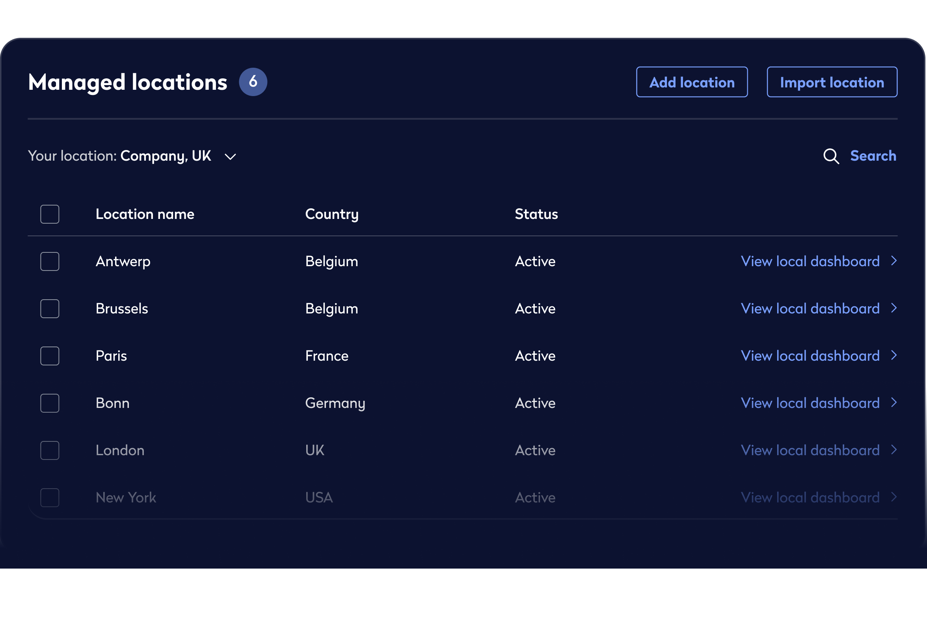Open View local dashboard for Bonn

click(x=810, y=403)
